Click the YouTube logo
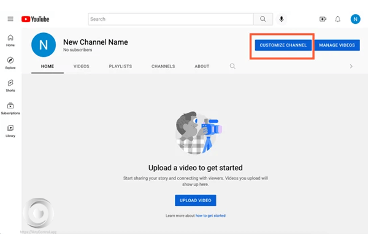Screen dimensions: 368x245 coord(35,19)
